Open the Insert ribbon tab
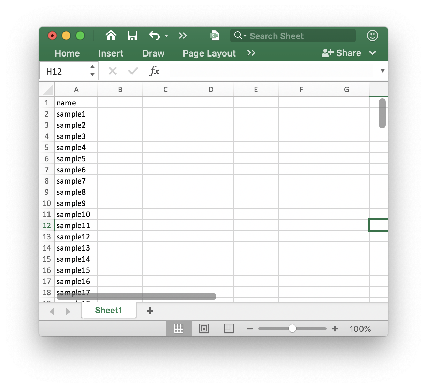 pos(111,53)
